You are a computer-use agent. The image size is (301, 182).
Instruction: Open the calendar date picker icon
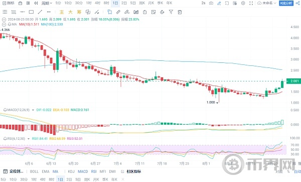[20, 3]
